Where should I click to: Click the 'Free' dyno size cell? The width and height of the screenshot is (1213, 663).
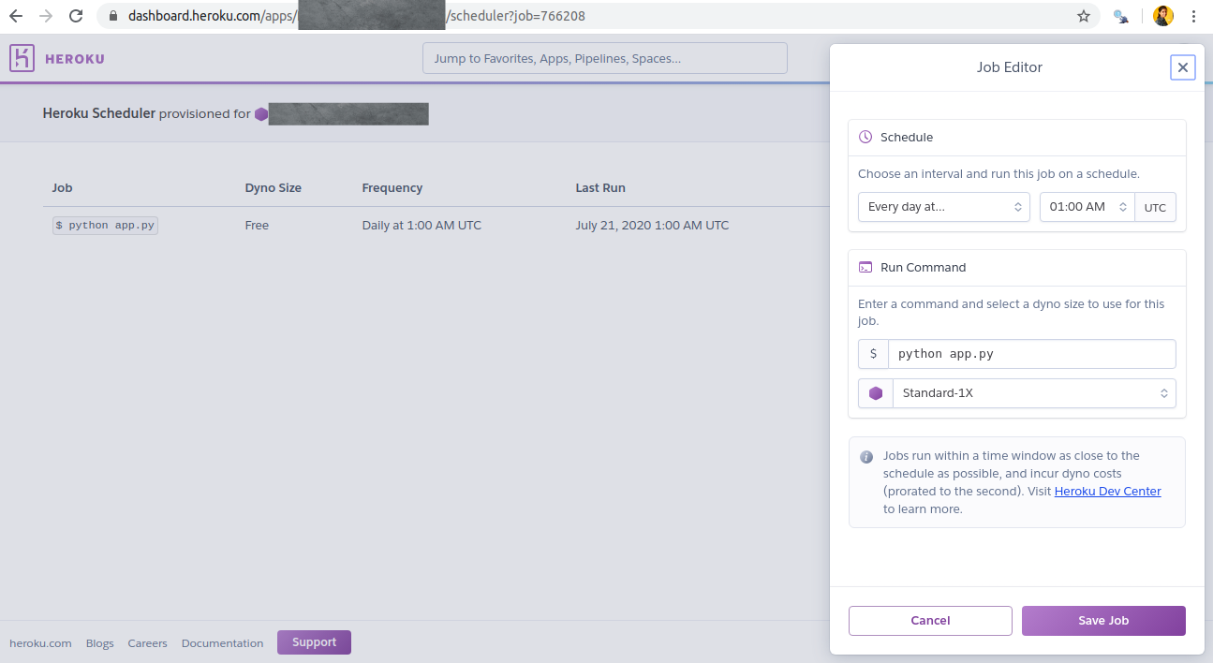257,226
